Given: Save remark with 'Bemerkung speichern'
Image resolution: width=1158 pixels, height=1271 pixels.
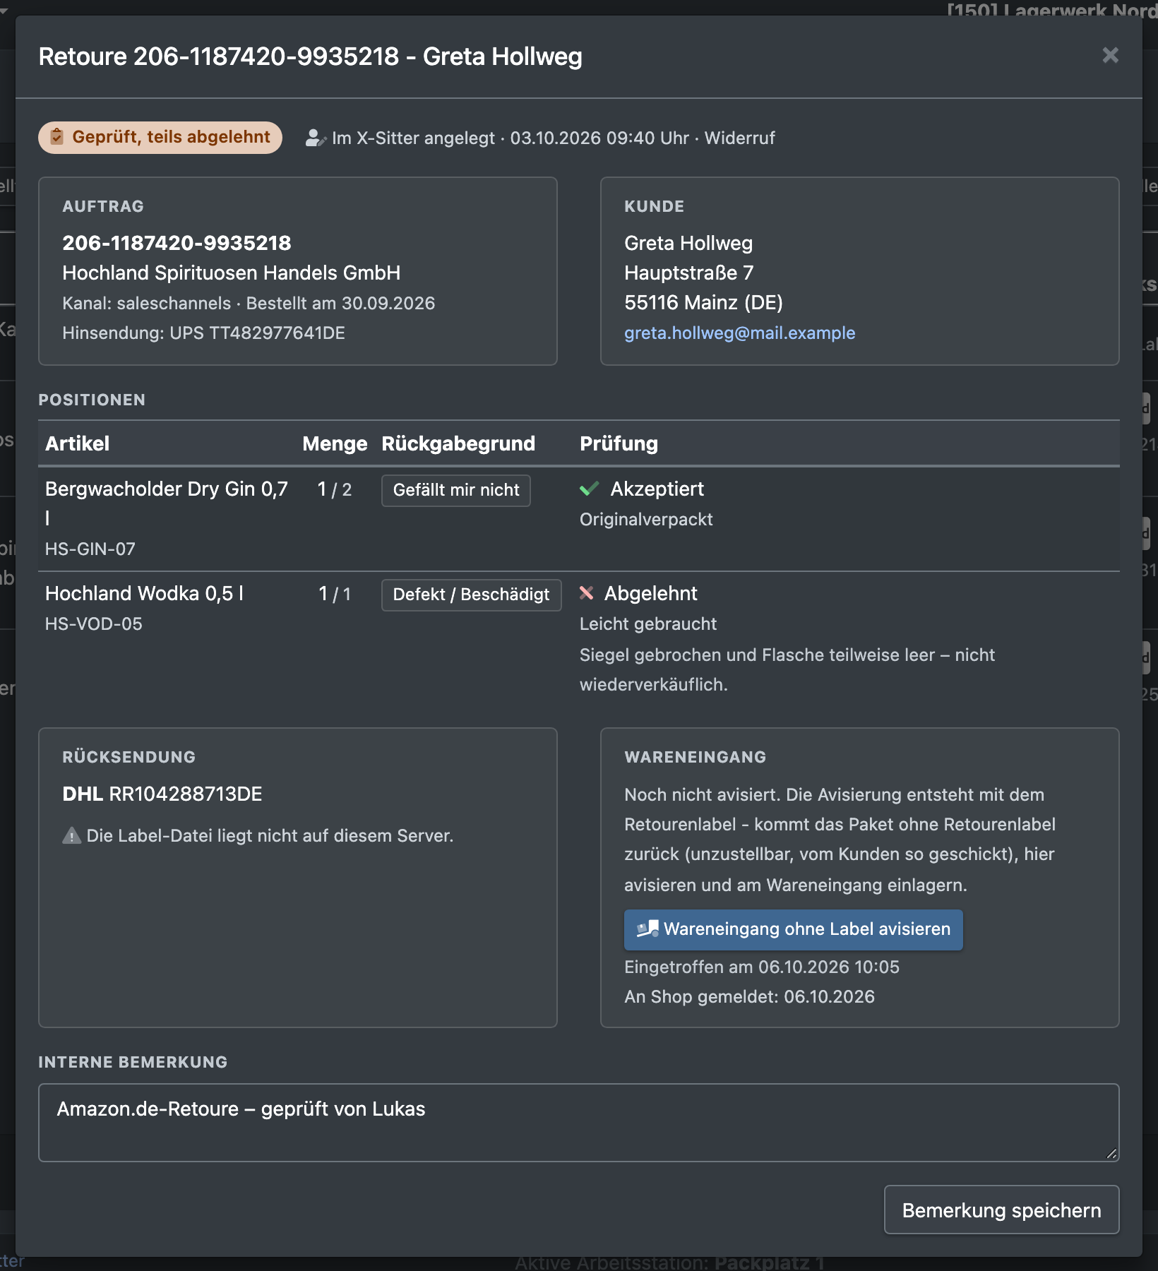Looking at the screenshot, I should tap(1001, 1210).
